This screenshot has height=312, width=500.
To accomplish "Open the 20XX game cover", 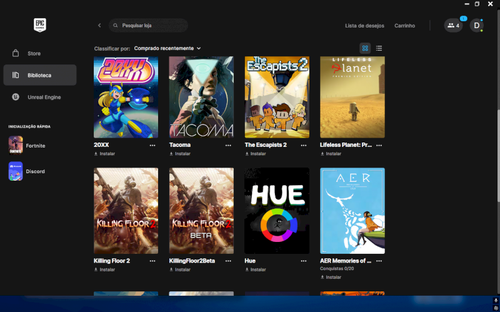I will tap(126, 97).
